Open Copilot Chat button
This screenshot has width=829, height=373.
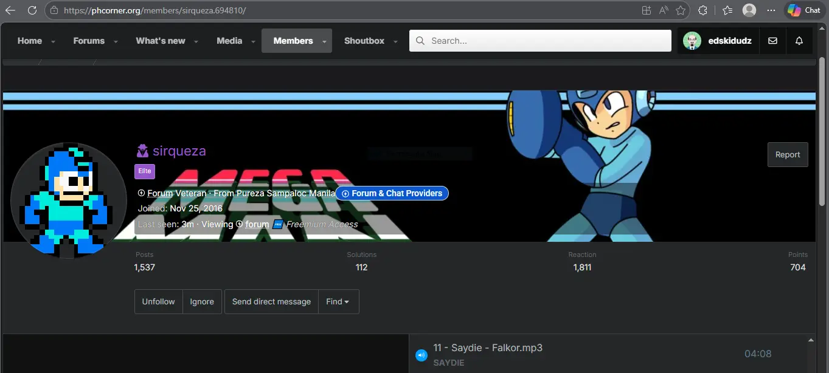point(804,10)
